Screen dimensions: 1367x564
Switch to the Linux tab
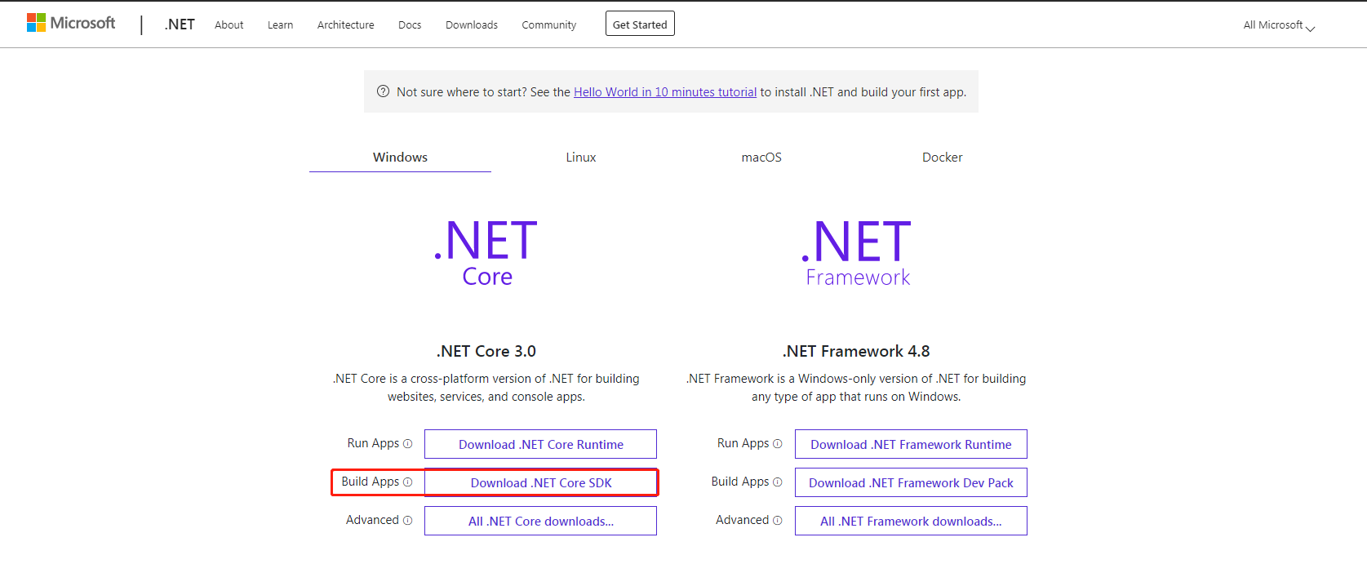(x=581, y=158)
